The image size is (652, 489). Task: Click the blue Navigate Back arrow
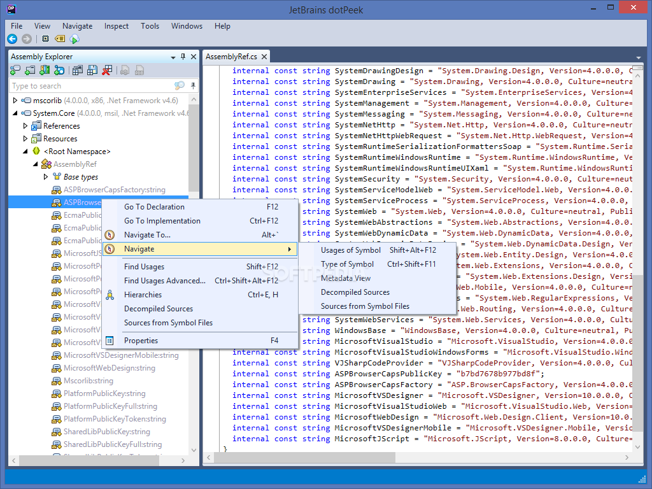(x=12, y=39)
